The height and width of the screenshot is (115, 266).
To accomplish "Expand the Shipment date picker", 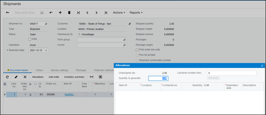I will point(46,50).
